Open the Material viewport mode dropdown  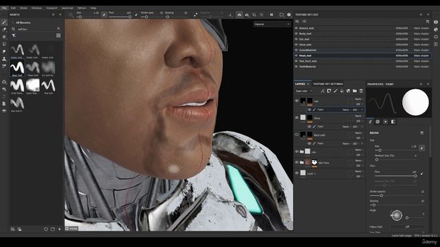[x=272, y=25]
